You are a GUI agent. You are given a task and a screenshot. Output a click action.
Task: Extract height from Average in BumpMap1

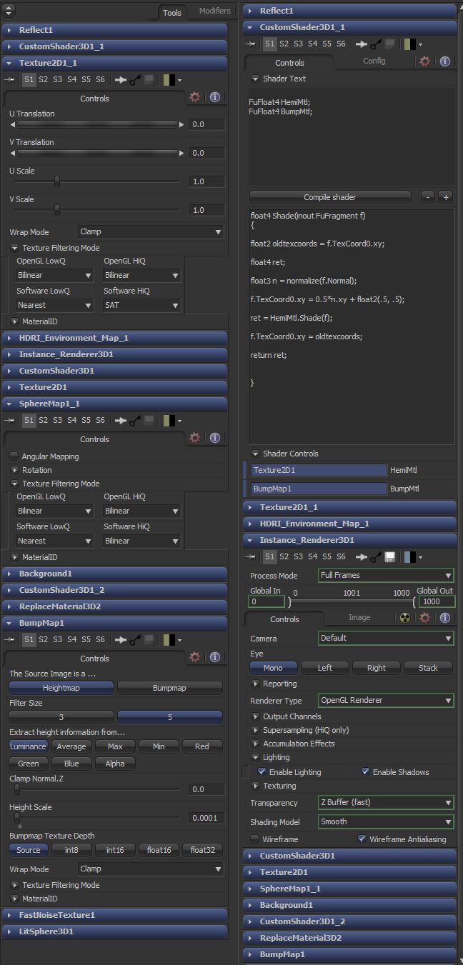point(71,746)
